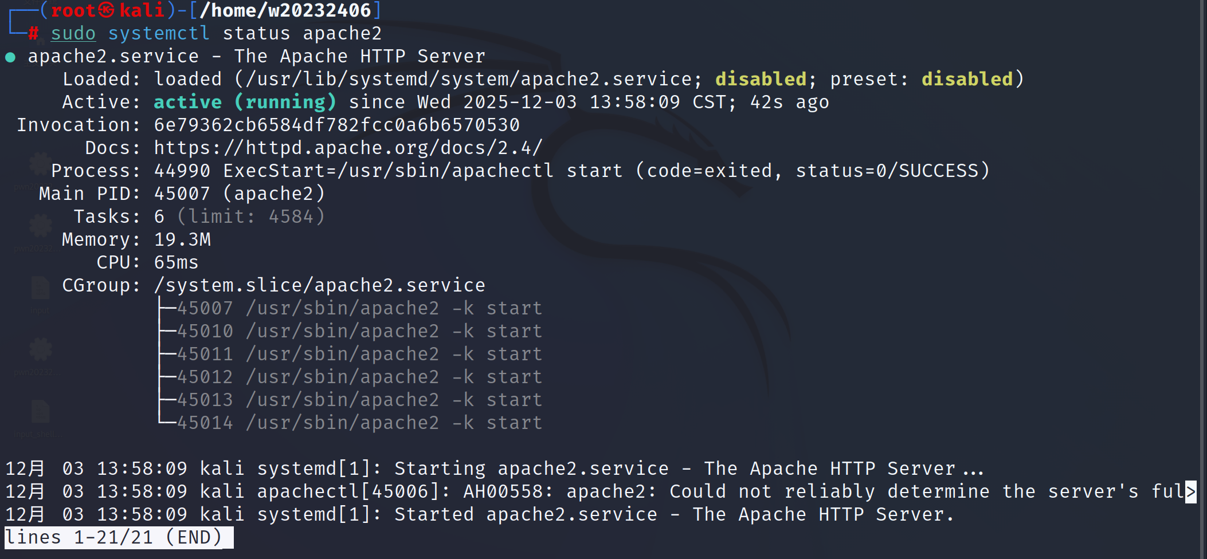Click the gear icon beside the Memory line
Screen dimensions: 1207x559
coord(40,226)
